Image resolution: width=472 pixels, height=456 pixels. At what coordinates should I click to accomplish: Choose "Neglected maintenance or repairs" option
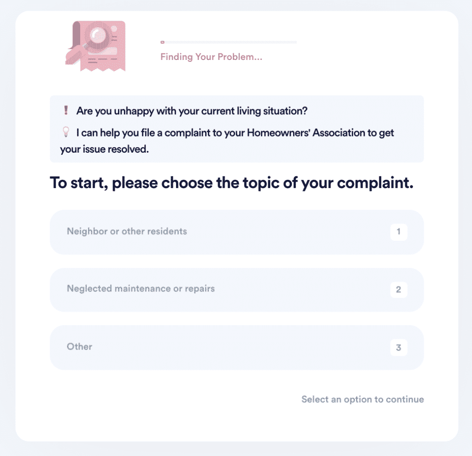tap(141, 289)
